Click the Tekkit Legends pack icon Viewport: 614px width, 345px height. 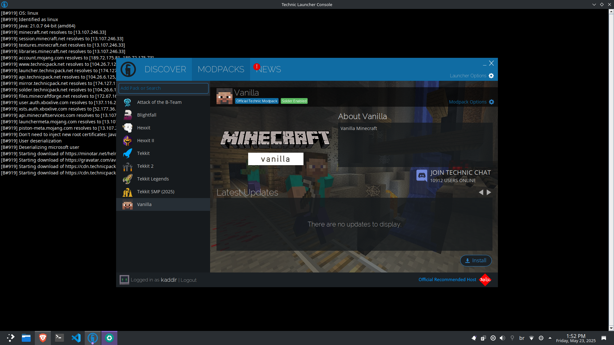tap(128, 179)
